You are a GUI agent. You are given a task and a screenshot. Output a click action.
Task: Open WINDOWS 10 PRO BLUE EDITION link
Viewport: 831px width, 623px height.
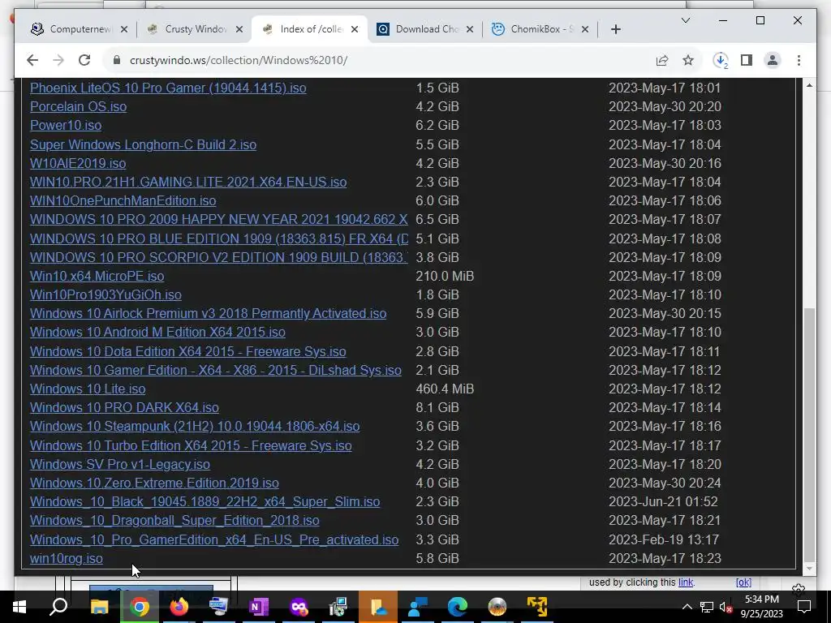(x=219, y=239)
